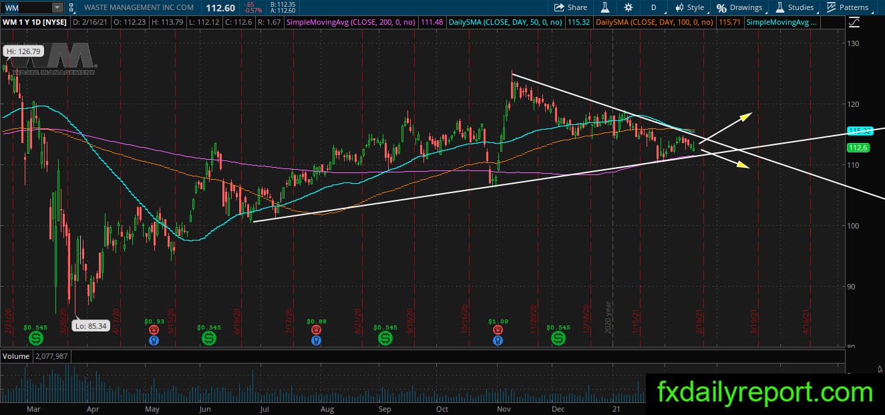Click the December $0.545 dividend icon
Screen dimensions: 885x415
coord(558,339)
